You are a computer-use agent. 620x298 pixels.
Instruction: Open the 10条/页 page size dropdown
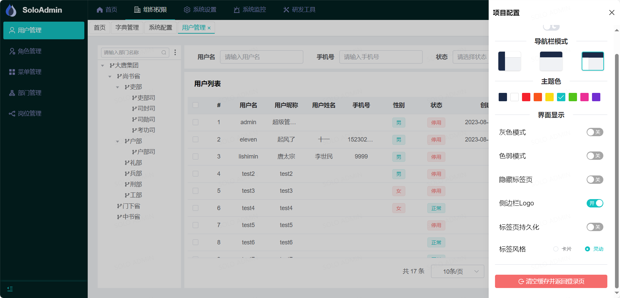(457, 271)
